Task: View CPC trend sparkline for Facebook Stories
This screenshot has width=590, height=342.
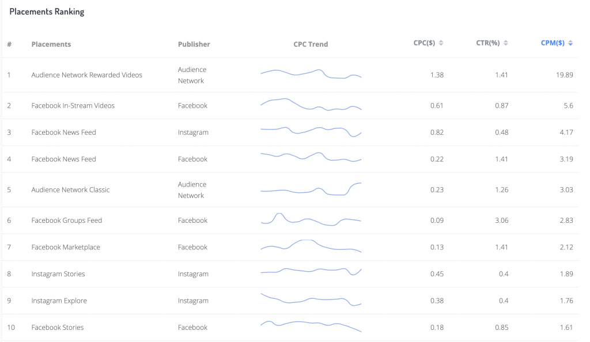Action: [311, 326]
